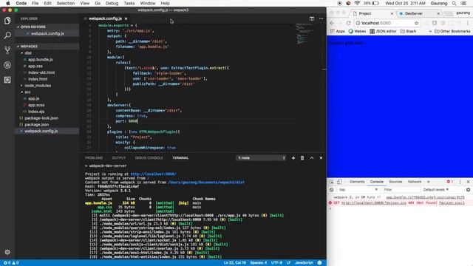This screenshot has width=473, height=266.
Task: Bookmark this page with the star icon
Action: pyautogui.click(x=417, y=23)
